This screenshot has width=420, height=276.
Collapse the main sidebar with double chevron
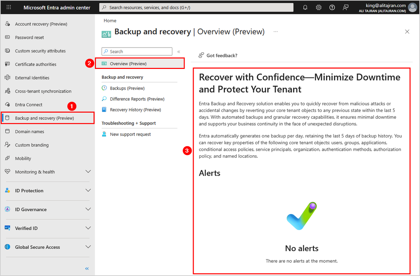pos(87,269)
